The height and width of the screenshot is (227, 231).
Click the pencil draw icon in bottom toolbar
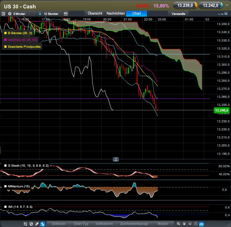click(x=37, y=224)
